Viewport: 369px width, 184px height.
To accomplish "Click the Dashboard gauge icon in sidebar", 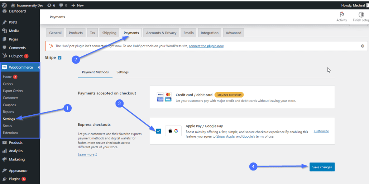I will (x=4, y=11).
